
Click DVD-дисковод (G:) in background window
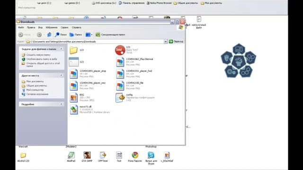point(104,3)
